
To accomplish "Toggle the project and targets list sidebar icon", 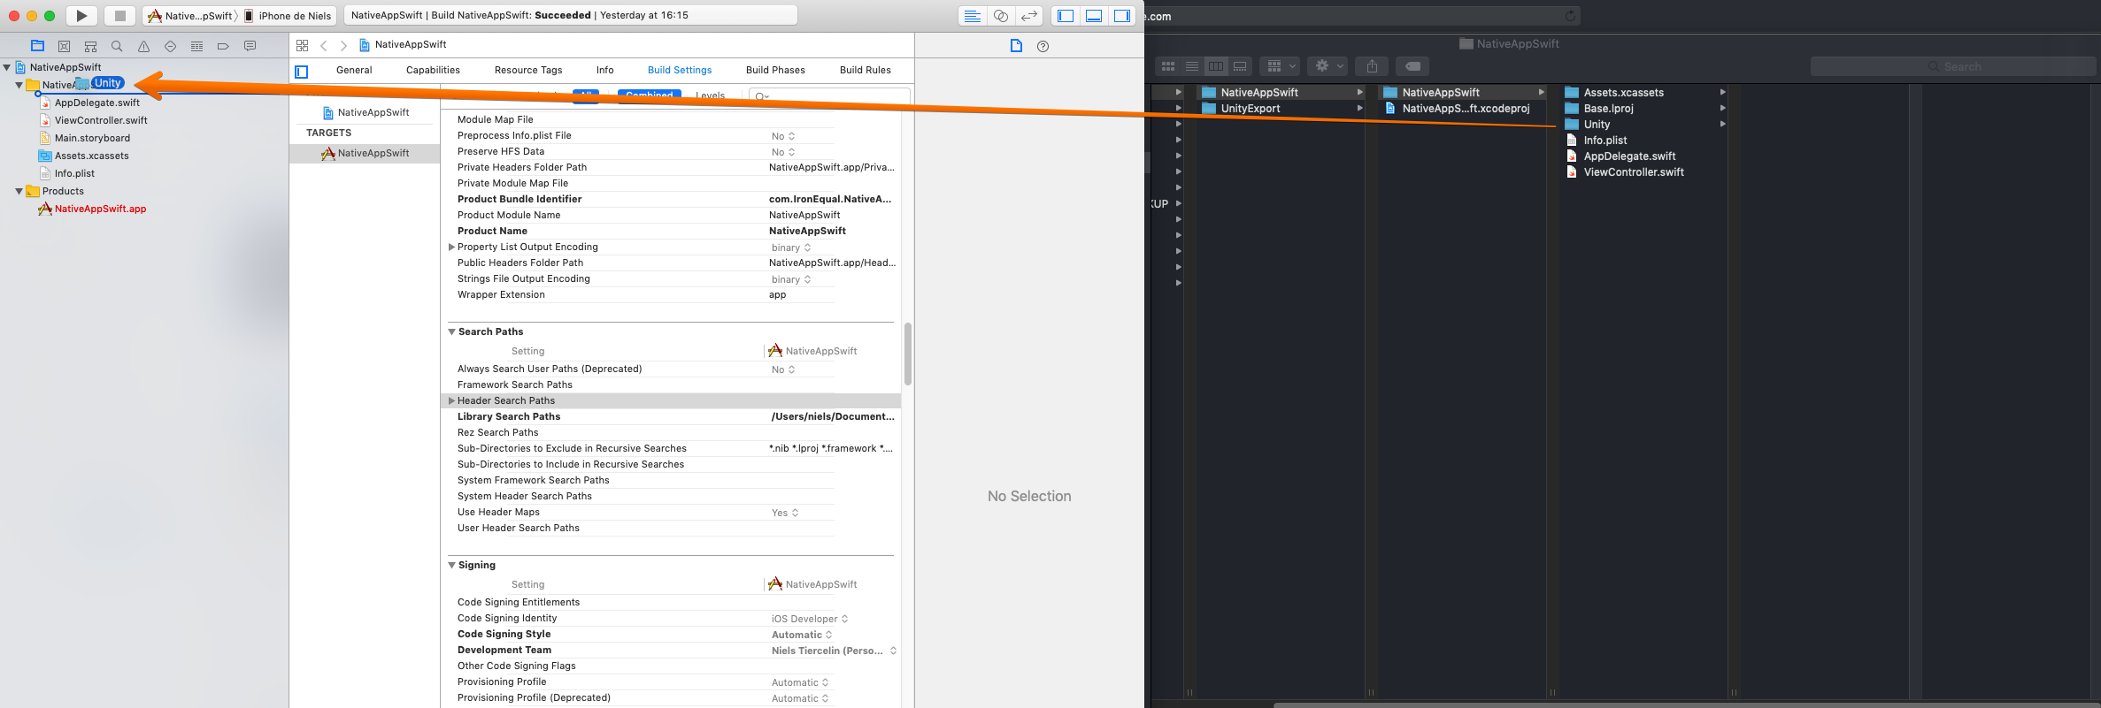I will 302,72.
